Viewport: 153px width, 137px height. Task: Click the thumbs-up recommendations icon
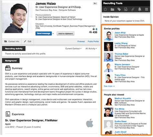94,29
